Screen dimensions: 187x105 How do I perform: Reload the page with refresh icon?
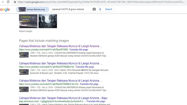click(x=8, y=2)
